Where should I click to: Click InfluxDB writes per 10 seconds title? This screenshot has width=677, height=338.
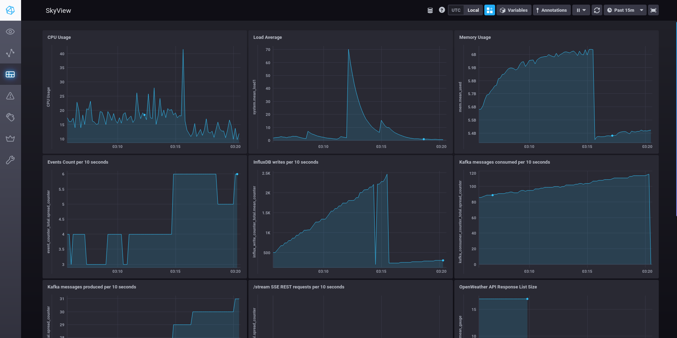coord(286,162)
